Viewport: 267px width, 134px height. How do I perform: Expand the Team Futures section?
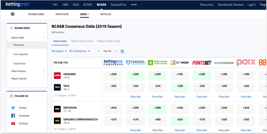(x=44, y=71)
